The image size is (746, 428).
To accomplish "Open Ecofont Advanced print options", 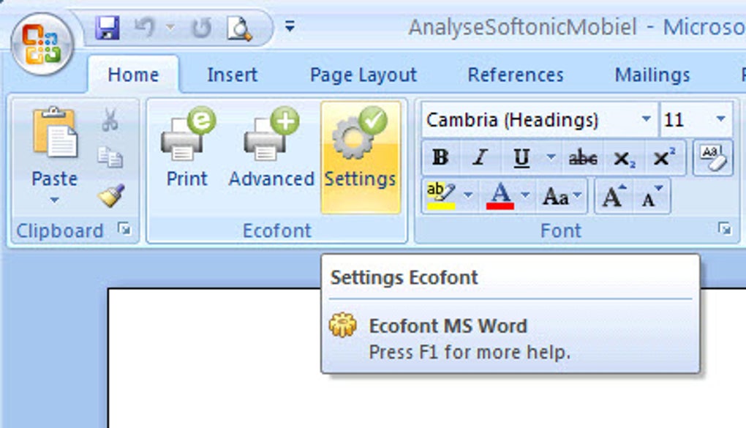I will (x=271, y=149).
